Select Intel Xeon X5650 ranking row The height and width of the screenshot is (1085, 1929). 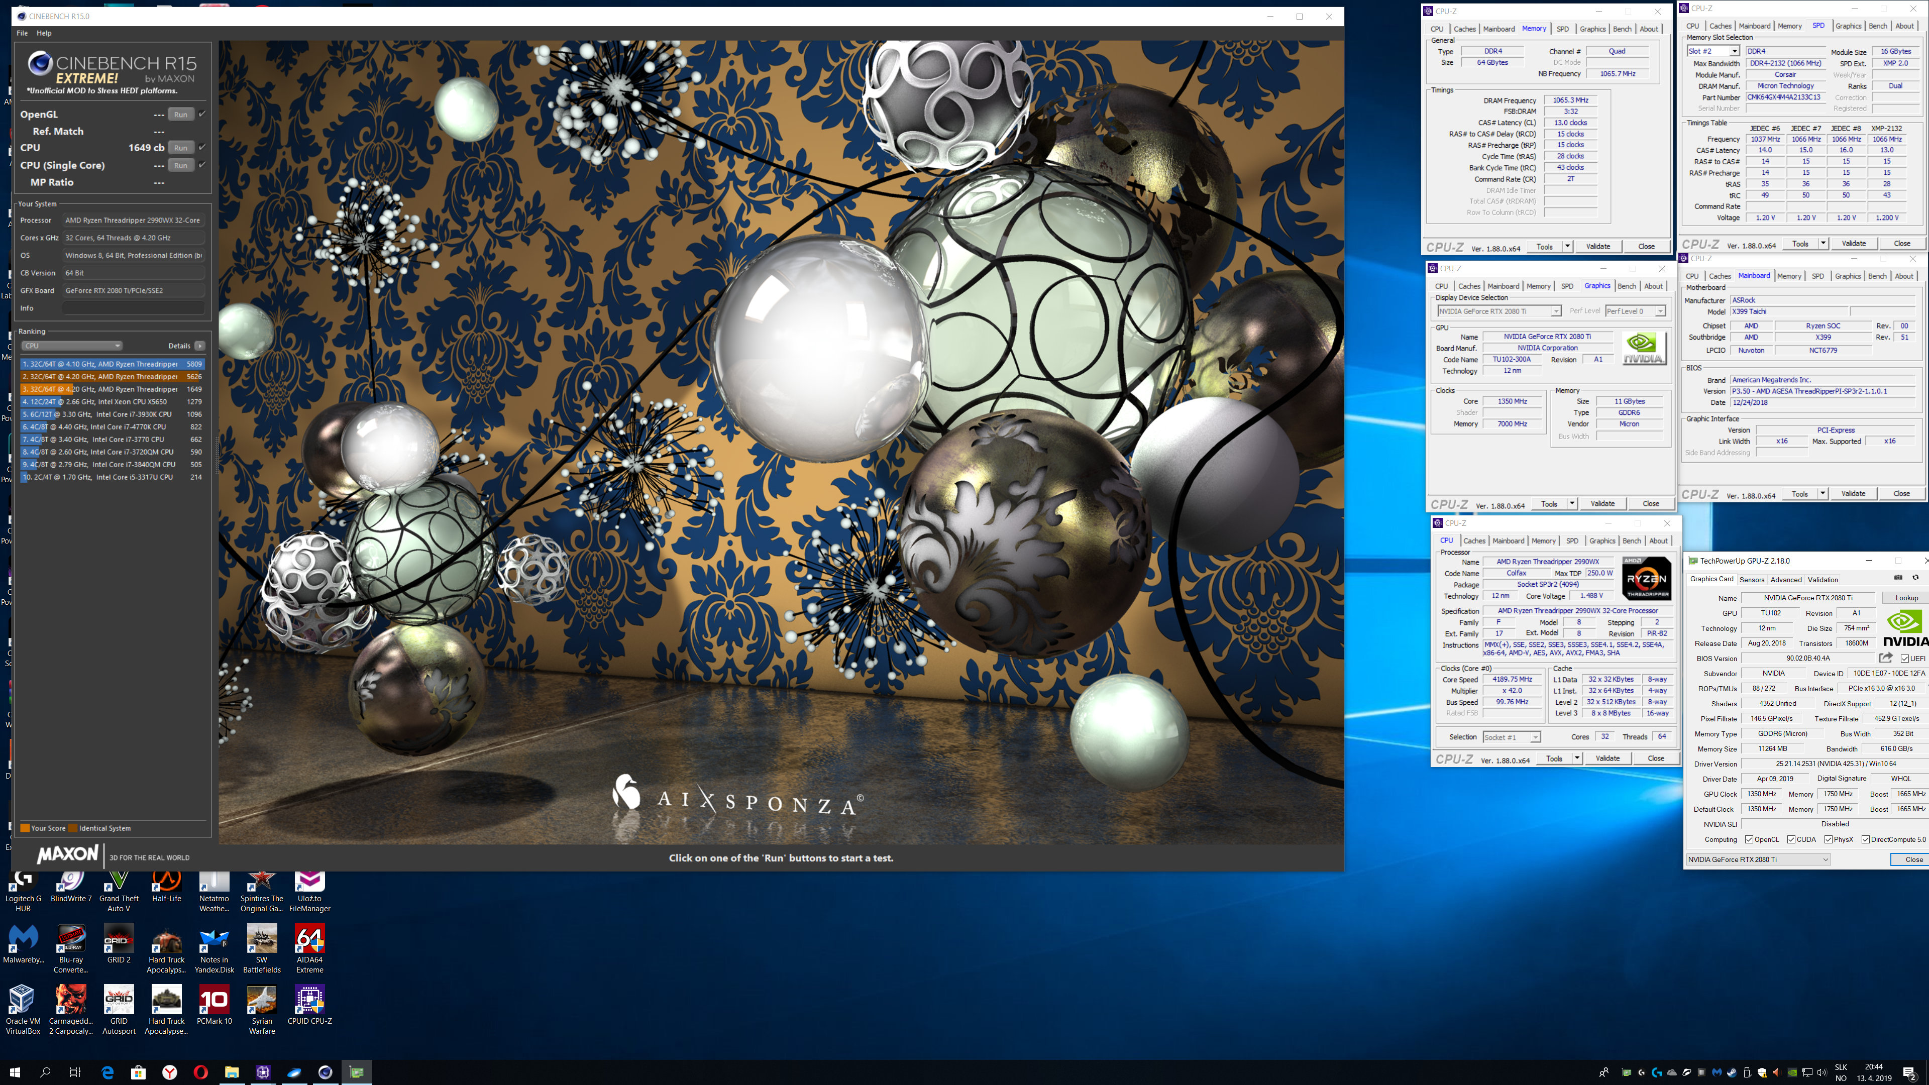coord(113,401)
